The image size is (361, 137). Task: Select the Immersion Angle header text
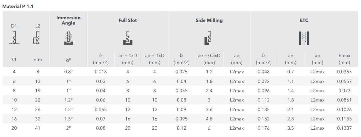(68, 20)
